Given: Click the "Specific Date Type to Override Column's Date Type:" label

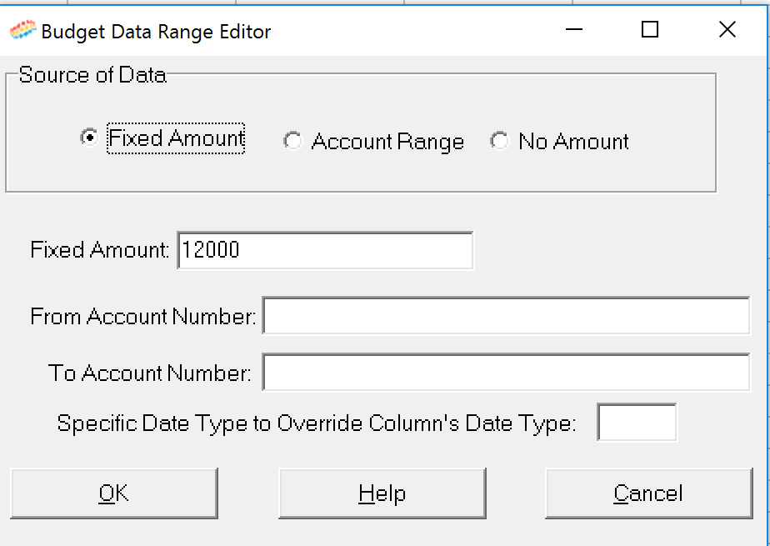Looking at the screenshot, I should pos(317,423).
